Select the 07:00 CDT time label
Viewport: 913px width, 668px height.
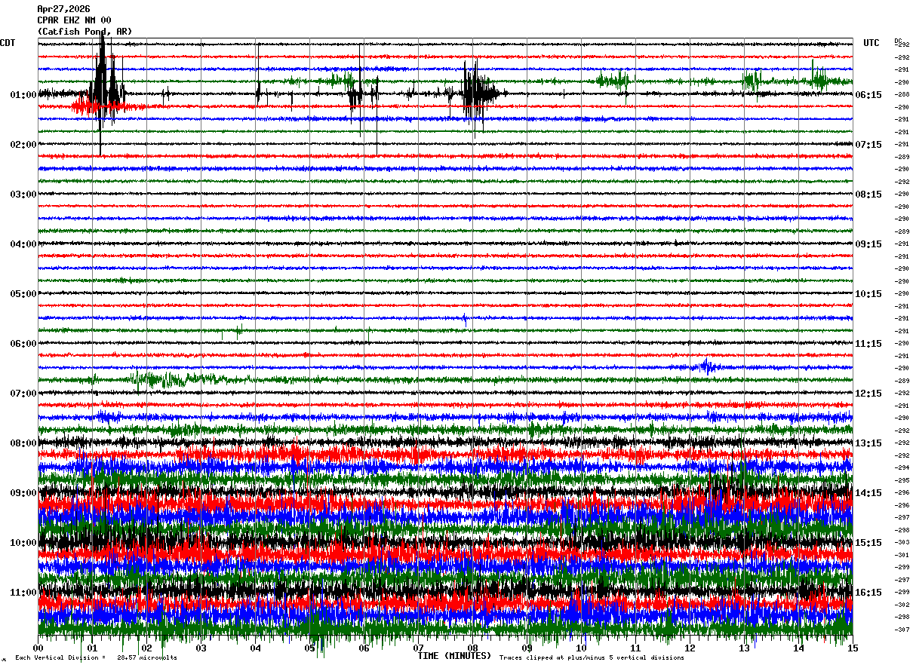[23, 394]
